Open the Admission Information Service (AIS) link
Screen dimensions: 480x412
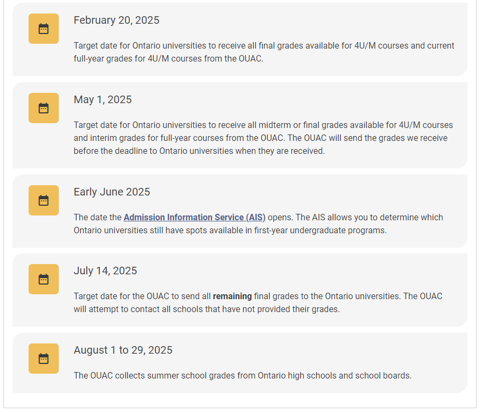[x=194, y=217]
